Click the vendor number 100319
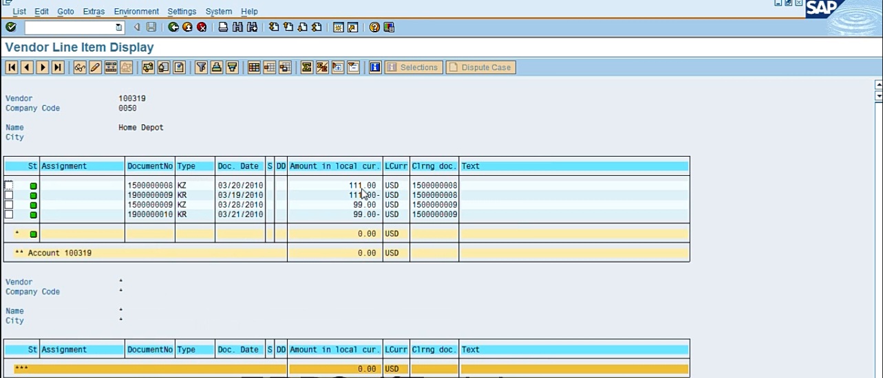The height and width of the screenshot is (378, 883). [132, 98]
